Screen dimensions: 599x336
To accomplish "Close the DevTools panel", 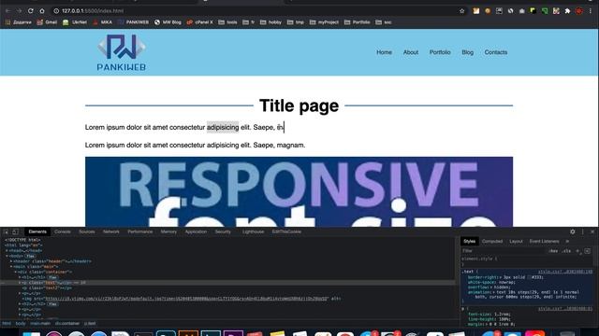I will click(x=592, y=231).
